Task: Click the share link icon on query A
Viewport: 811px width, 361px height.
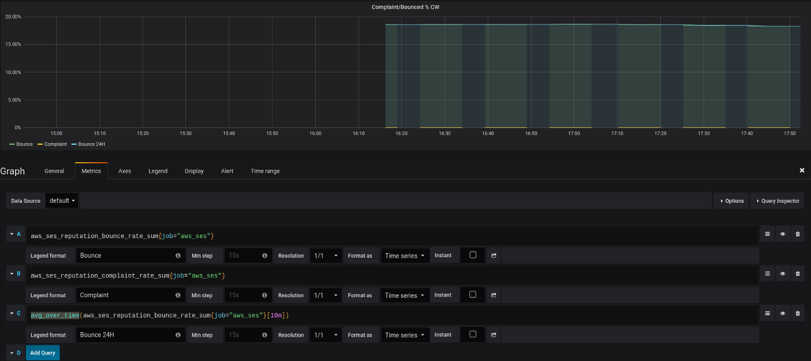Action: (x=494, y=256)
